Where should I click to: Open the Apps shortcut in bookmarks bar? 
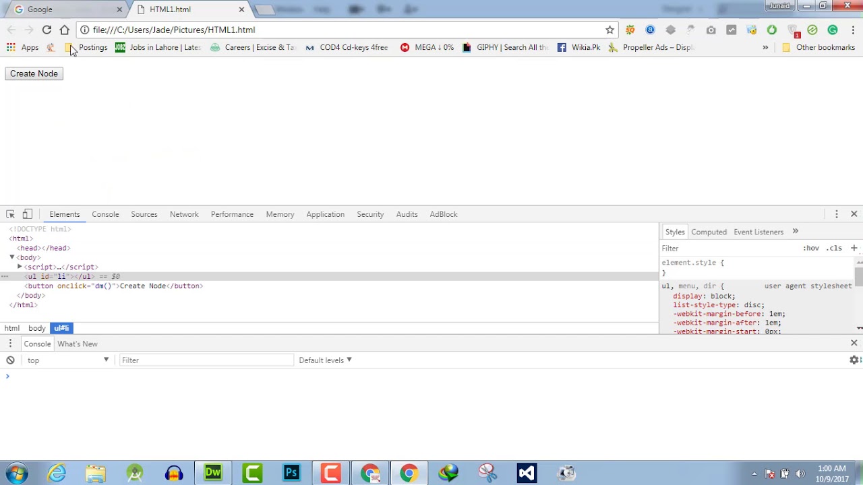coord(23,47)
